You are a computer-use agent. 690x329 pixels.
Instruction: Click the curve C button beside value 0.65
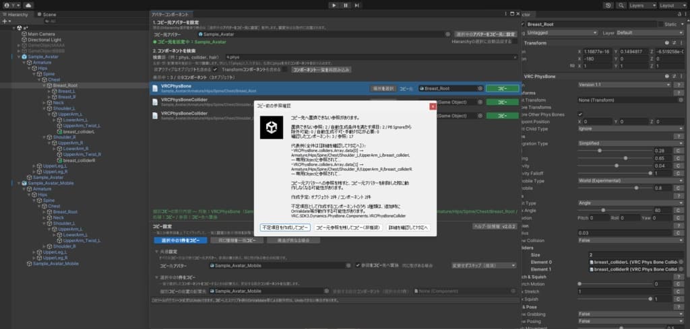pyautogui.click(x=678, y=158)
